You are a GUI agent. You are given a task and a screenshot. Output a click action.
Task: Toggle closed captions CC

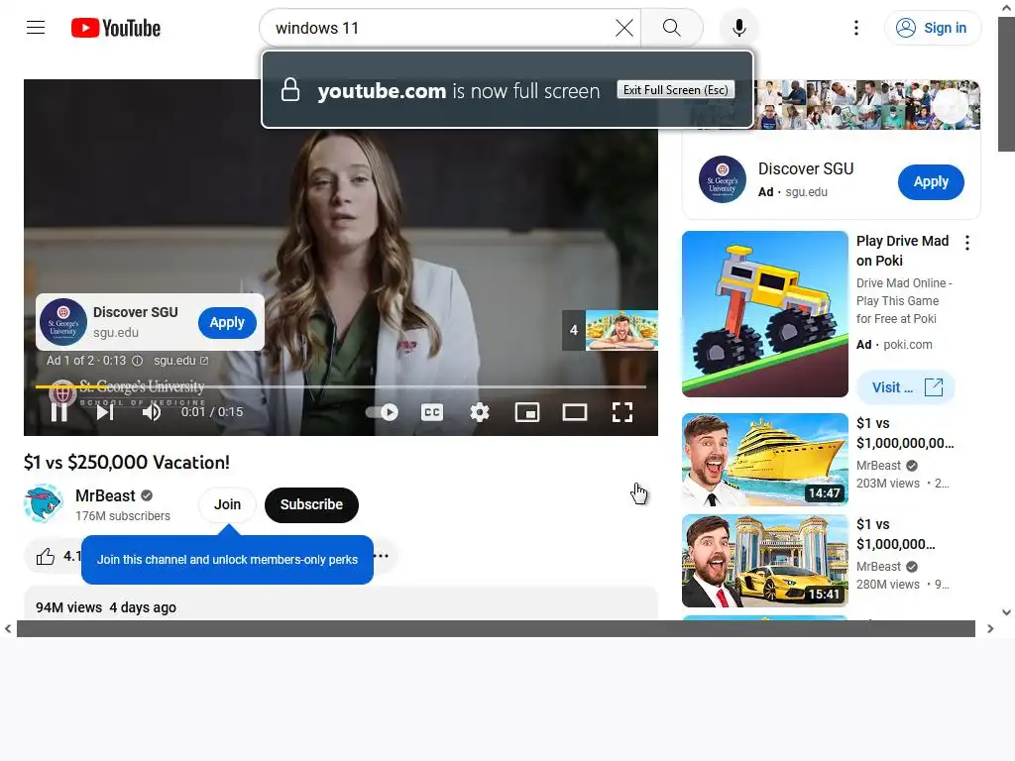[x=432, y=412]
